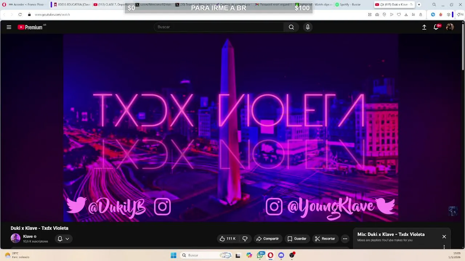Open Opera privacy shield icon
The image size is (465, 261).
tap(384, 14)
